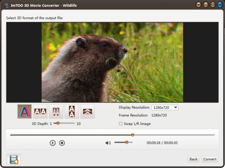Click the marmot video preview area
This screenshot has height=168, width=225.
click(112, 62)
